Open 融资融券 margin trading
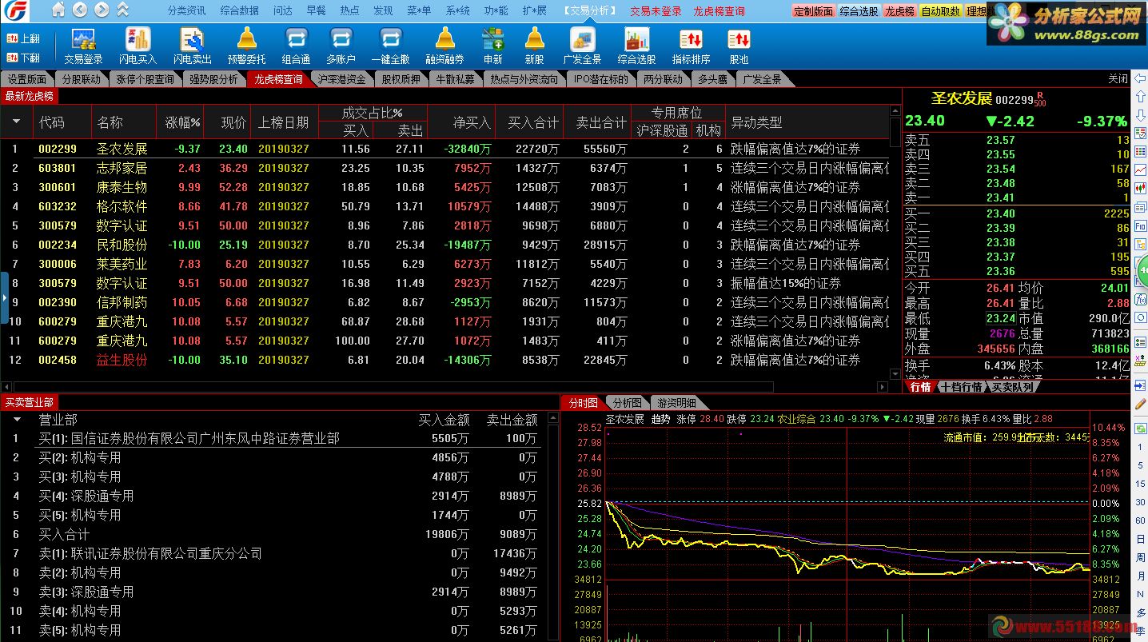The image size is (1148, 642). (x=444, y=46)
